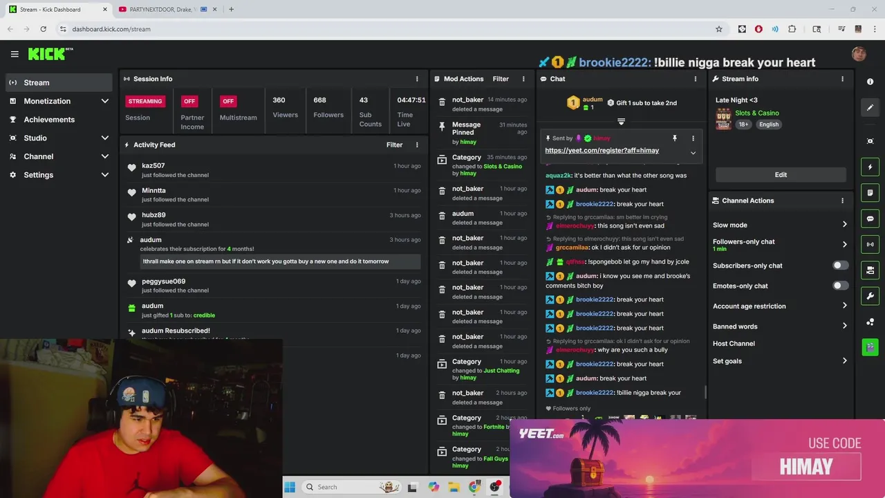Click the three-dots cluster icon in the right sidebar
885x498 pixels.
point(870,322)
